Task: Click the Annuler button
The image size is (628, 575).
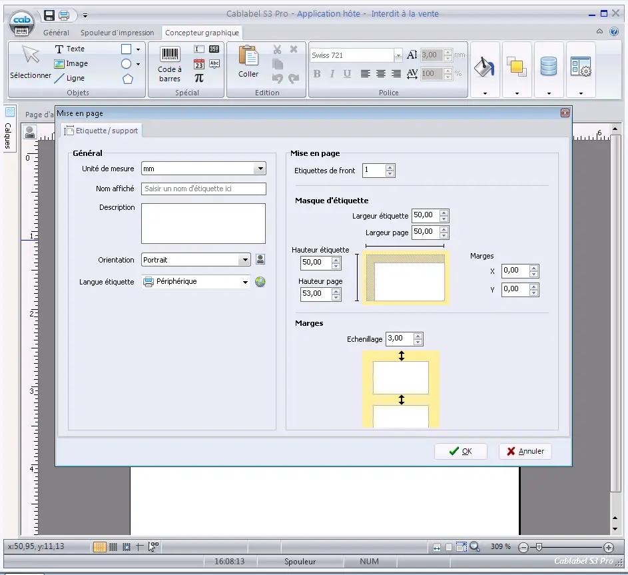Action: pos(525,451)
